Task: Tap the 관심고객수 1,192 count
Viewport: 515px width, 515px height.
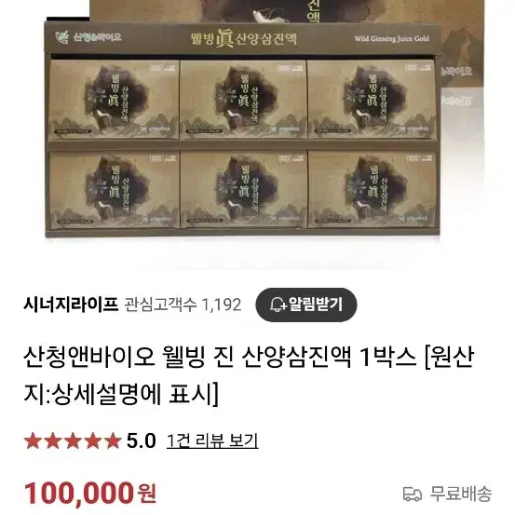Action: click(183, 305)
